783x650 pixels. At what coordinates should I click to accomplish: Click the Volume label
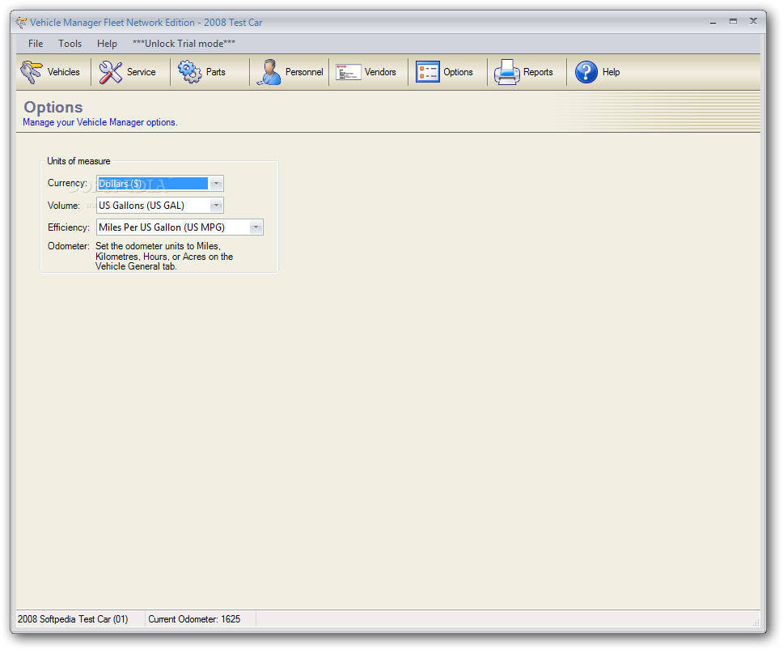click(x=63, y=206)
